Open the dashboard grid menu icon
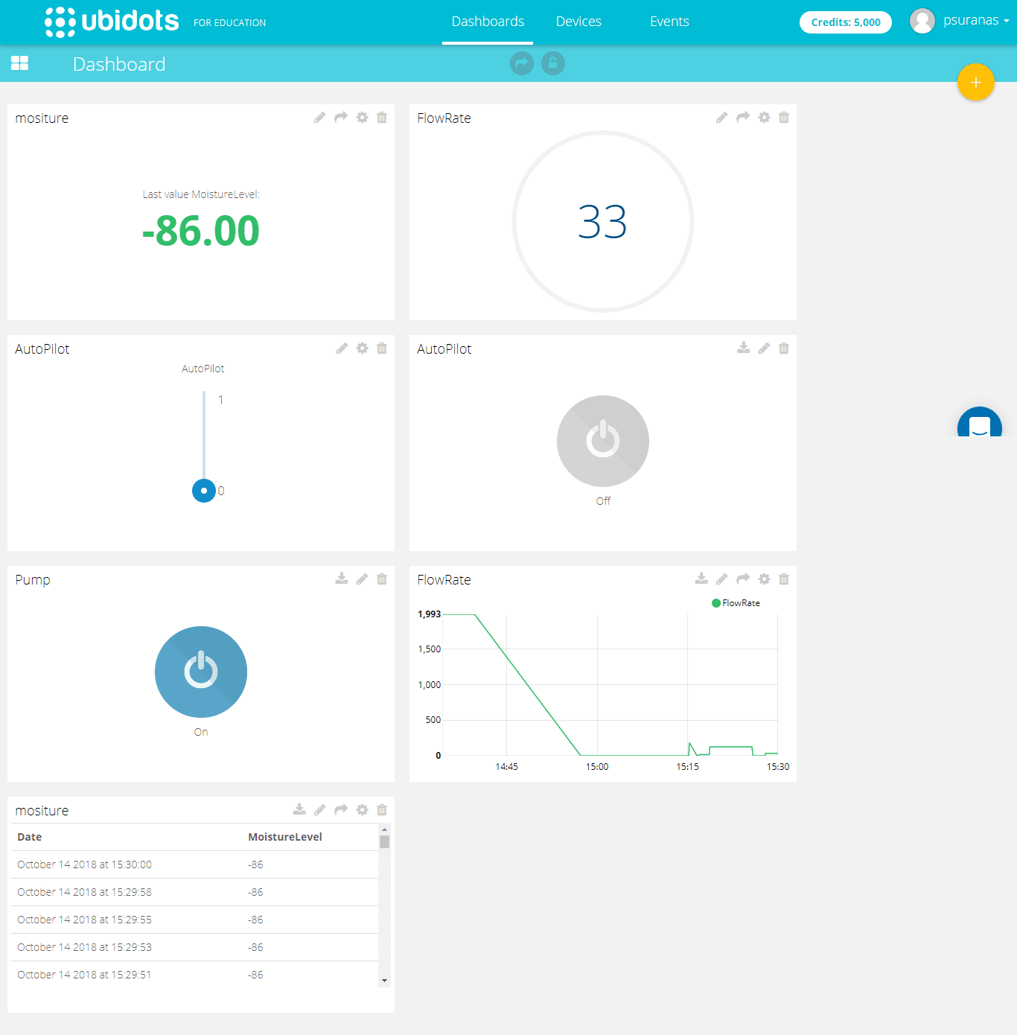 pyautogui.click(x=19, y=63)
